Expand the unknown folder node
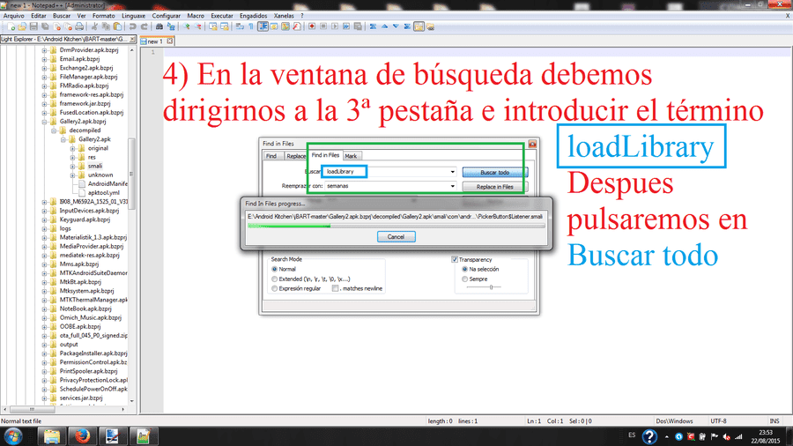Image resolution: width=793 pixels, height=446 pixels. pyautogui.click(x=72, y=175)
